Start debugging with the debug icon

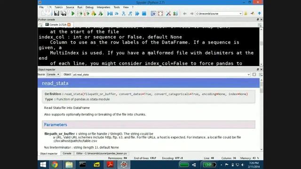click(x=110, y=14)
